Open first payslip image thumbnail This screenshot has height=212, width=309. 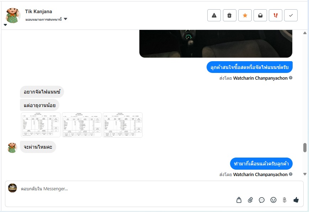(x=41, y=125)
